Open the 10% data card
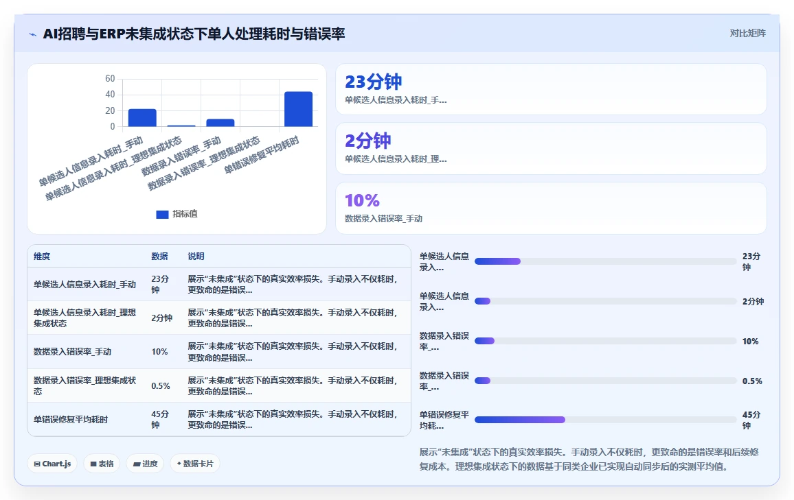The image size is (794, 500). (551, 208)
